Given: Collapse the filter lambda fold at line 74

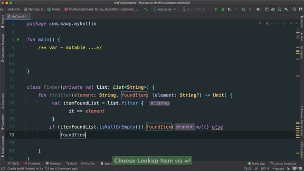Looking at the screenshot, I should (x=25, y=103).
